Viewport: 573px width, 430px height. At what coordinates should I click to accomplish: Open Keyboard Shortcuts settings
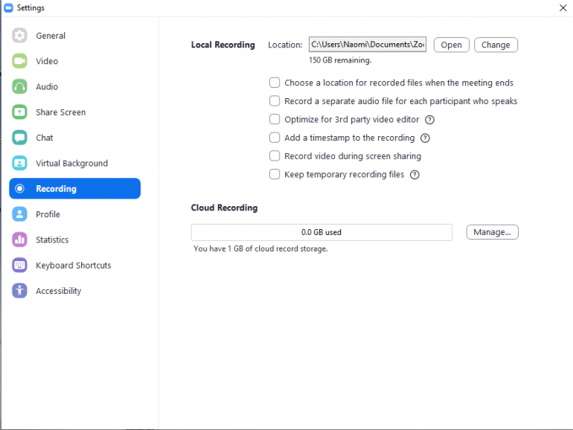(x=74, y=266)
